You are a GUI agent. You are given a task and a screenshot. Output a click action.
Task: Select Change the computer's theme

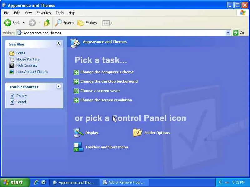[x=107, y=72]
